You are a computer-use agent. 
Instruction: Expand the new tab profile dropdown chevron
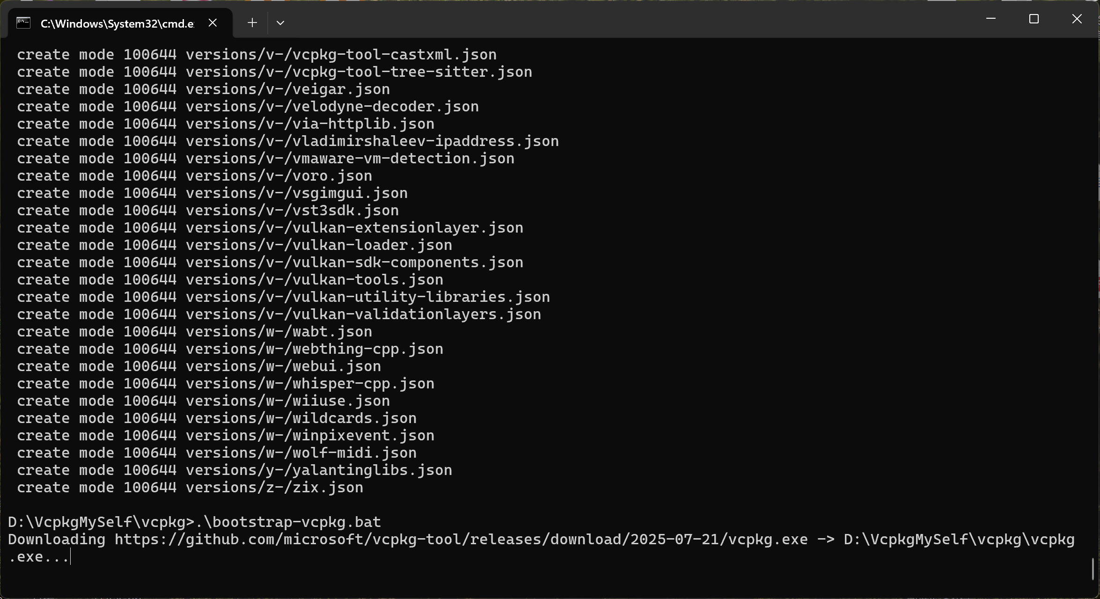pyautogui.click(x=280, y=23)
